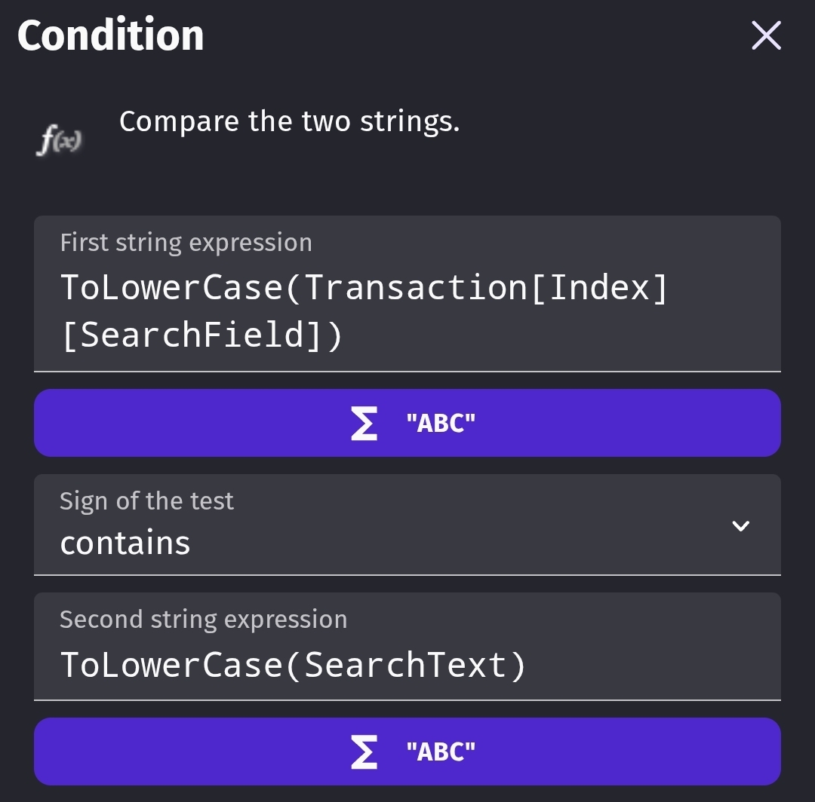Click the sigma icon below first string expression
This screenshot has height=802, width=815.
pos(364,424)
